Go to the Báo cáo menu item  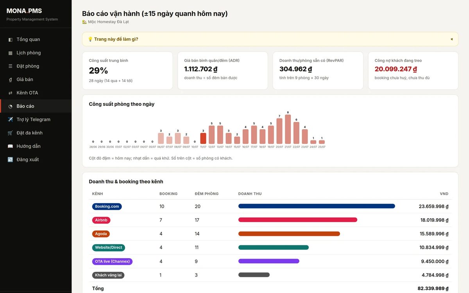(36, 106)
